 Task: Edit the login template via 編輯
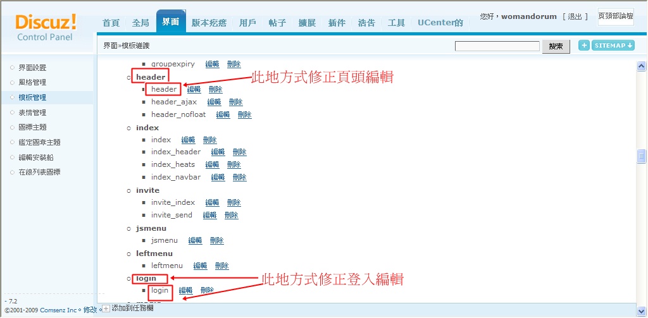(x=185, y=290)
